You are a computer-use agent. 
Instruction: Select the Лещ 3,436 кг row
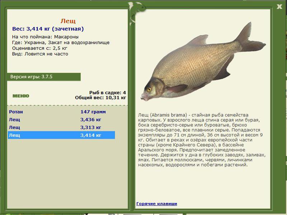click(x=61, y=120)
